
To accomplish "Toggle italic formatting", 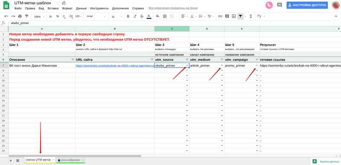I will (135, 17).
